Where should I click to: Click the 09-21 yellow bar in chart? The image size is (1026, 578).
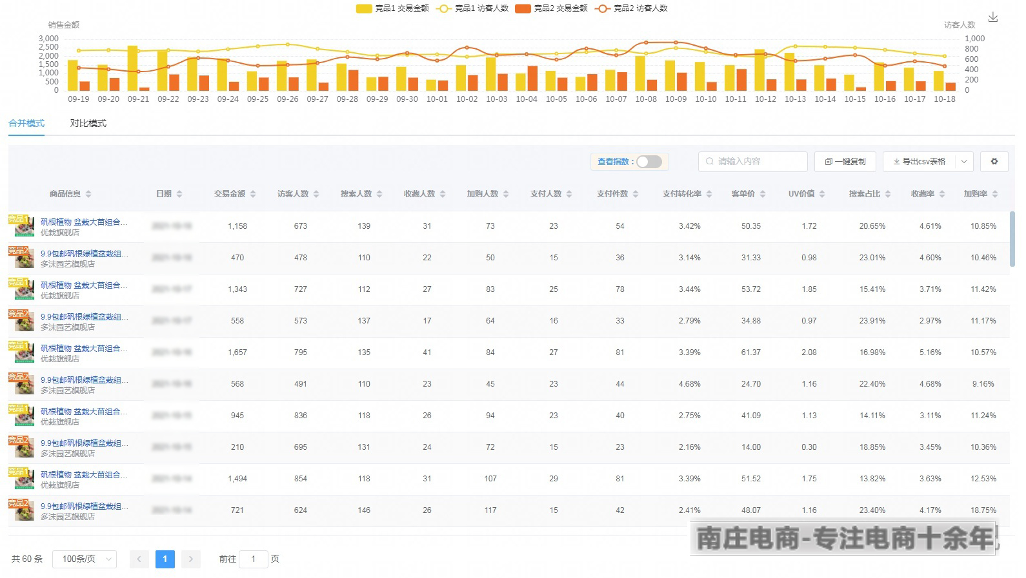132,68
